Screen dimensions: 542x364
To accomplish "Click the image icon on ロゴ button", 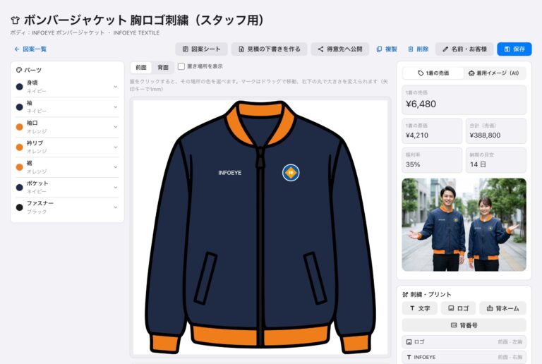I will pyautogui.click(x=451, y=308).
